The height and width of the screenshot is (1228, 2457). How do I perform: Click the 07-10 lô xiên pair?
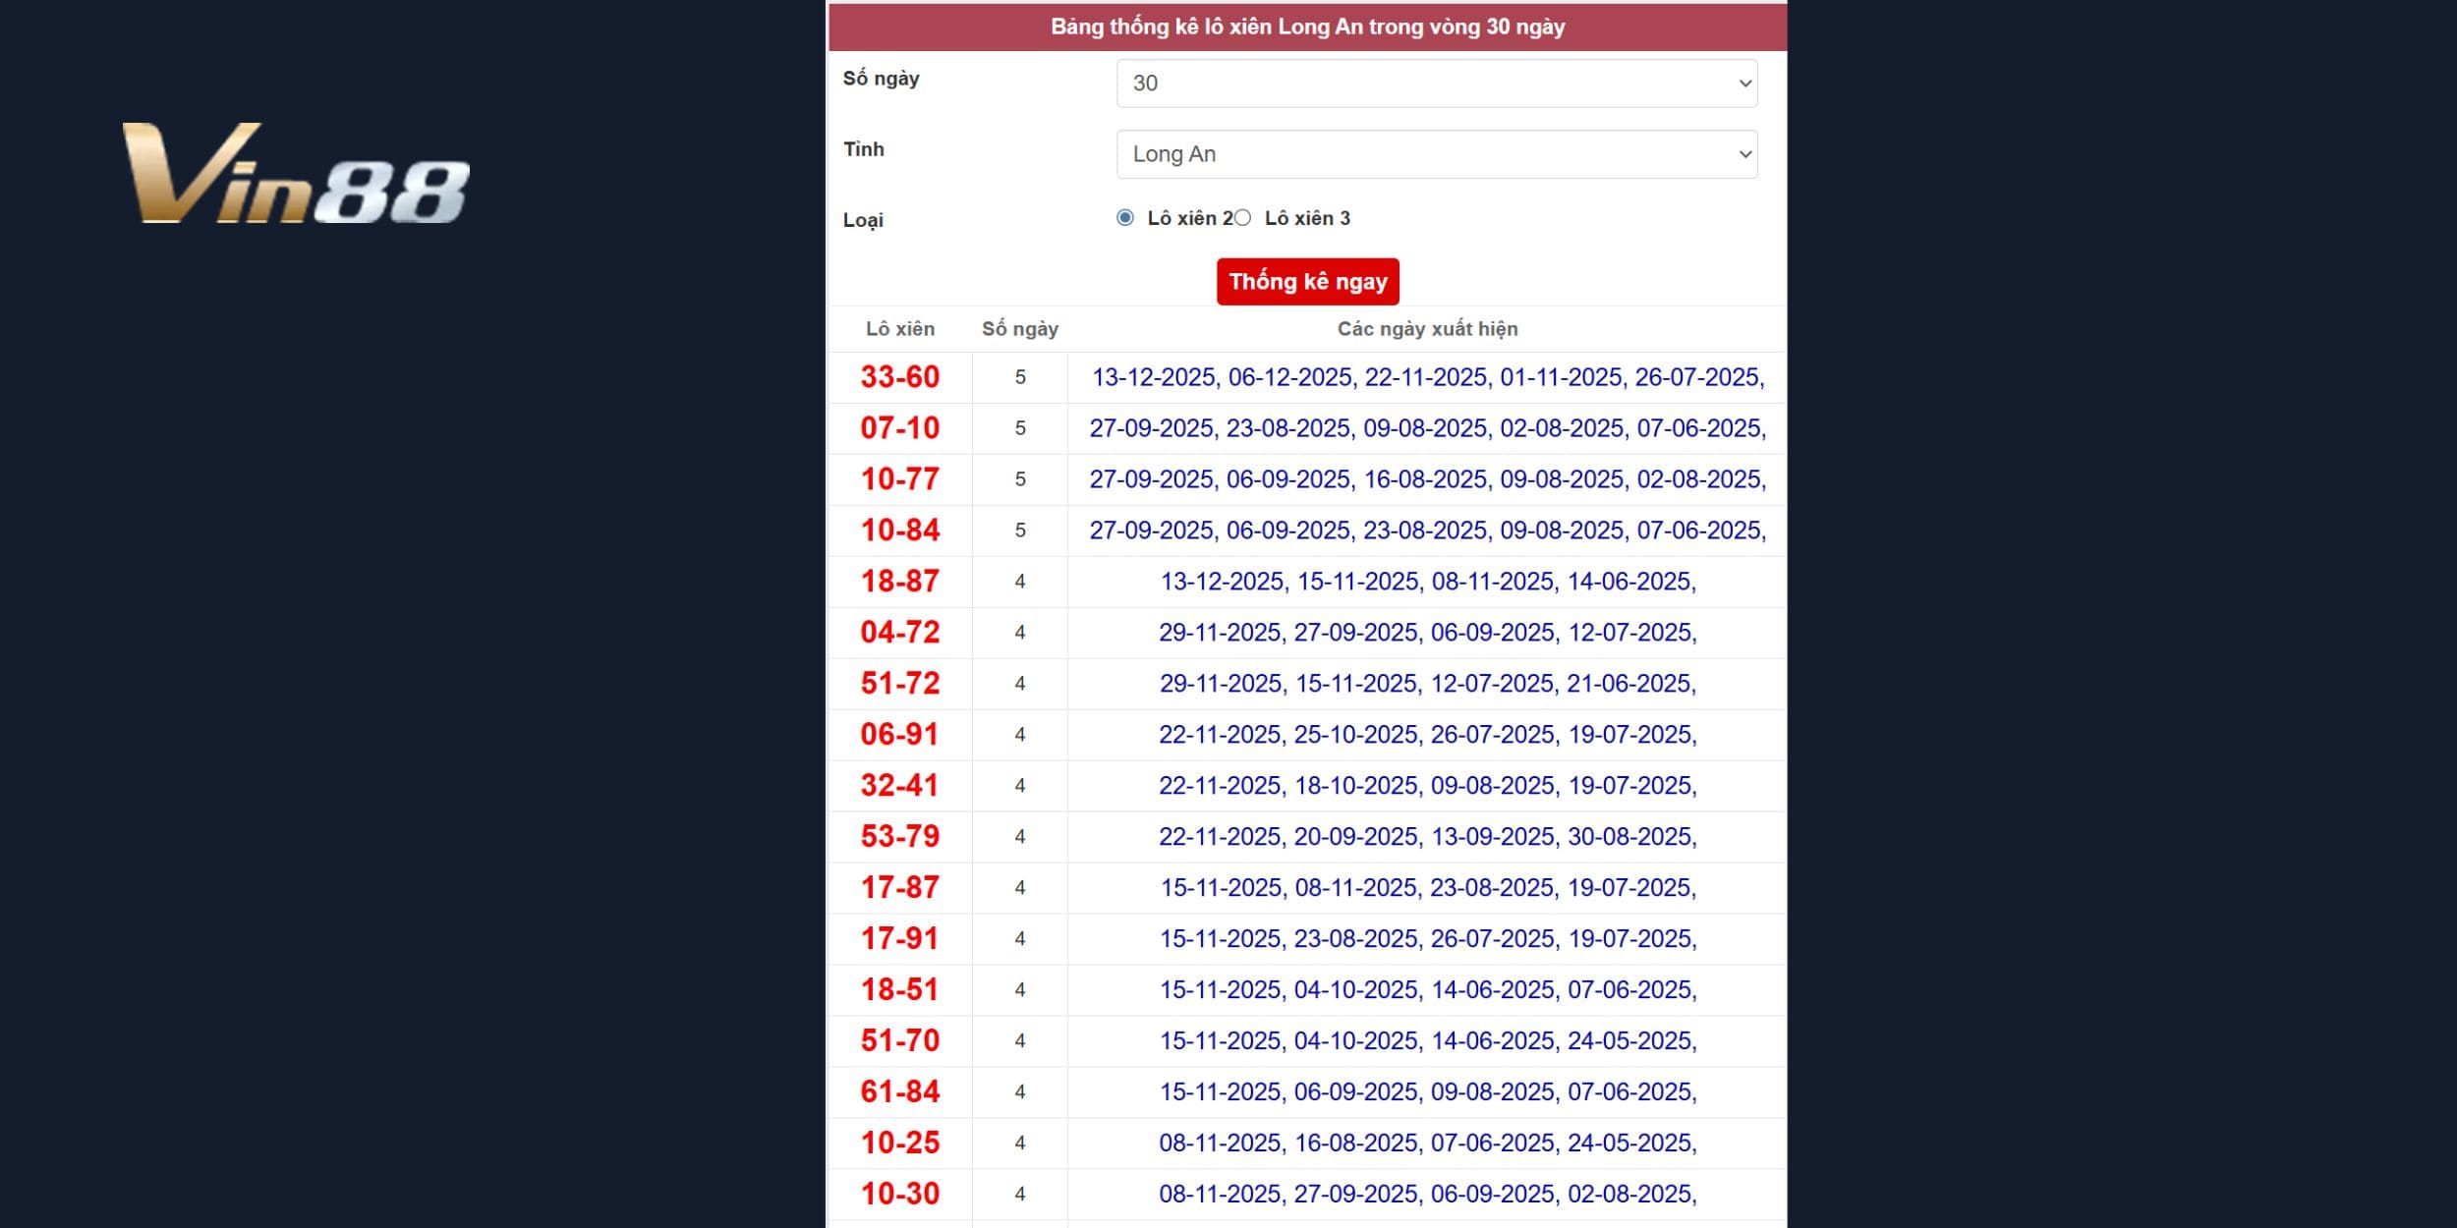899,428
